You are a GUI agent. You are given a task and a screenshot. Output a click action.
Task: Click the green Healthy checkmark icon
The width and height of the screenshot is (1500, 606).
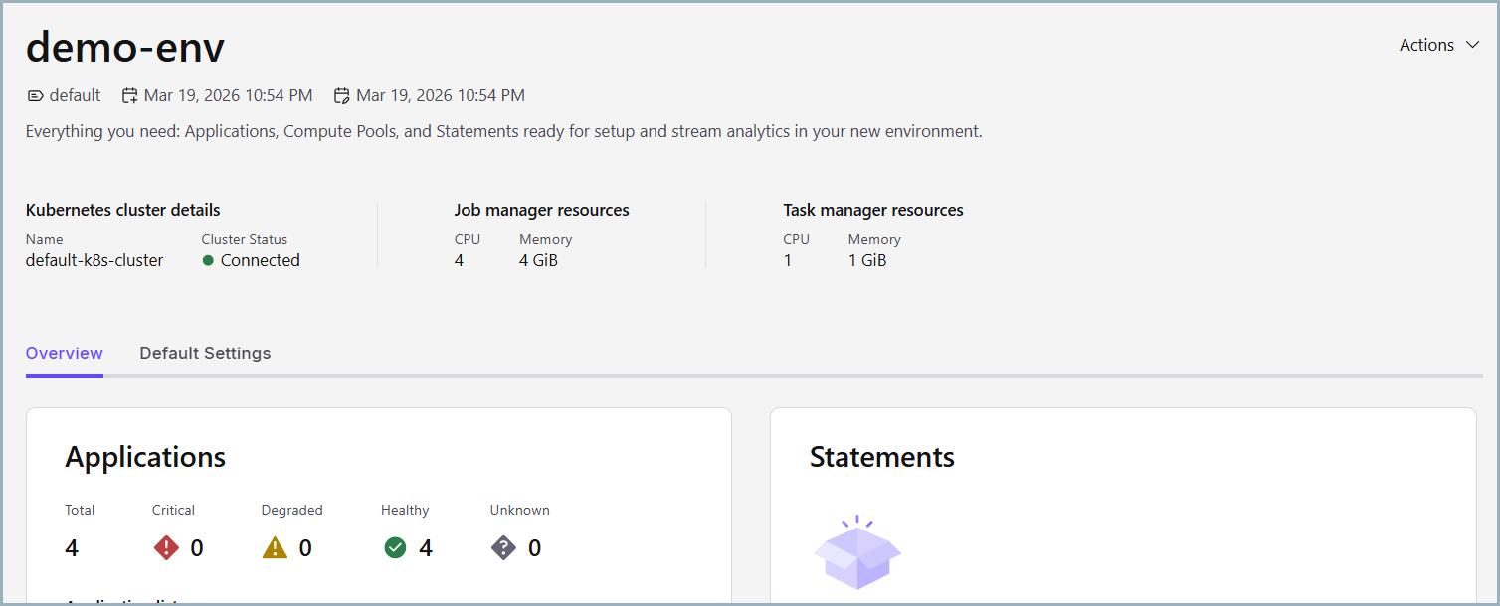pos(395,547)
